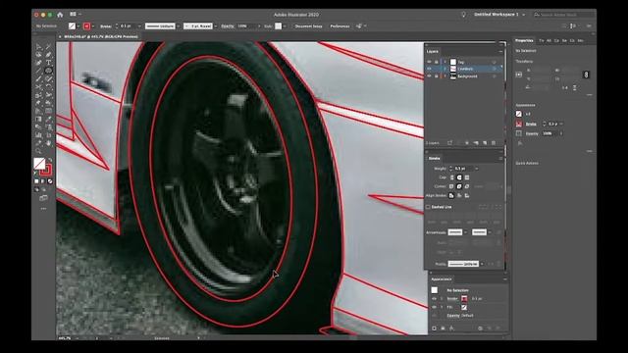Click the lightbulb Discover icon
Image resolution: width=628 pixels, height=353 pixels.
[463, 15]
